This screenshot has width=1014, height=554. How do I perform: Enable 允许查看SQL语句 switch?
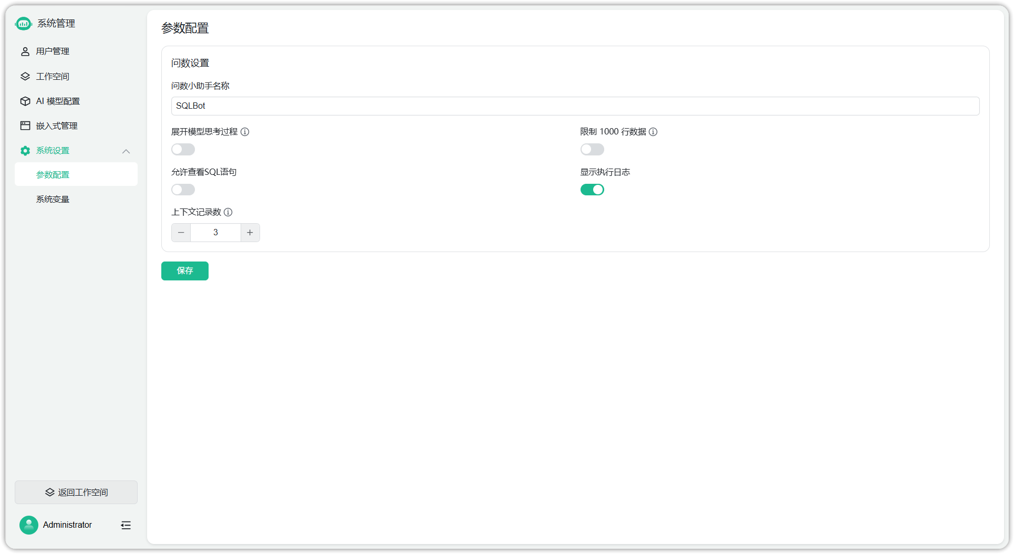(183, 190)
